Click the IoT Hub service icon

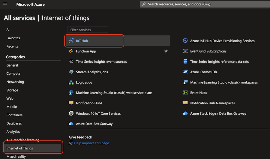coord(71,41)
